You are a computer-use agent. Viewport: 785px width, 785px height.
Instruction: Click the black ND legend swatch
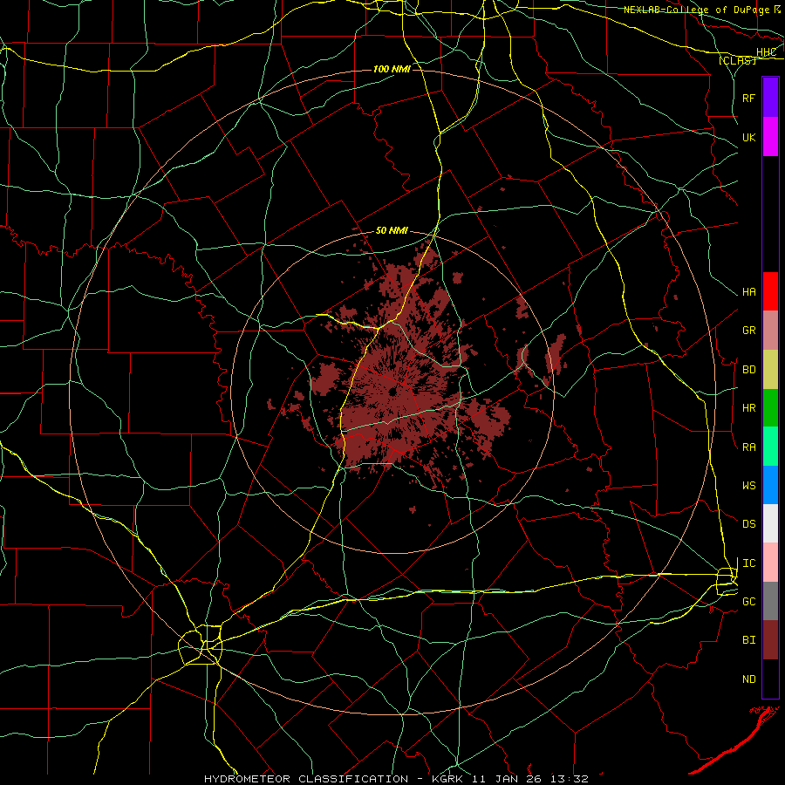click(x=770, y=679)
